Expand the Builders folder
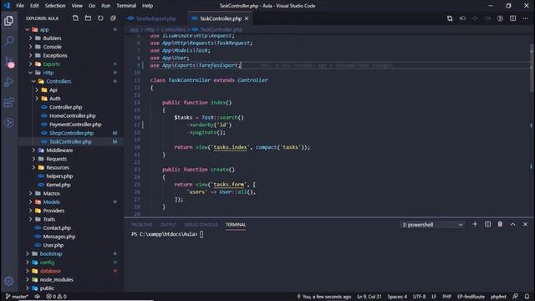The width and height of the screenshot is (535, 301). [x=30, y=38]
